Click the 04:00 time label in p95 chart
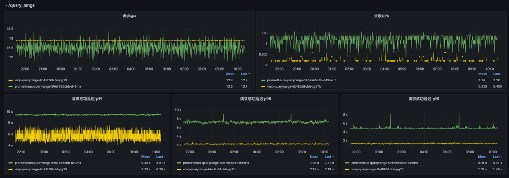 click(257, 152)
